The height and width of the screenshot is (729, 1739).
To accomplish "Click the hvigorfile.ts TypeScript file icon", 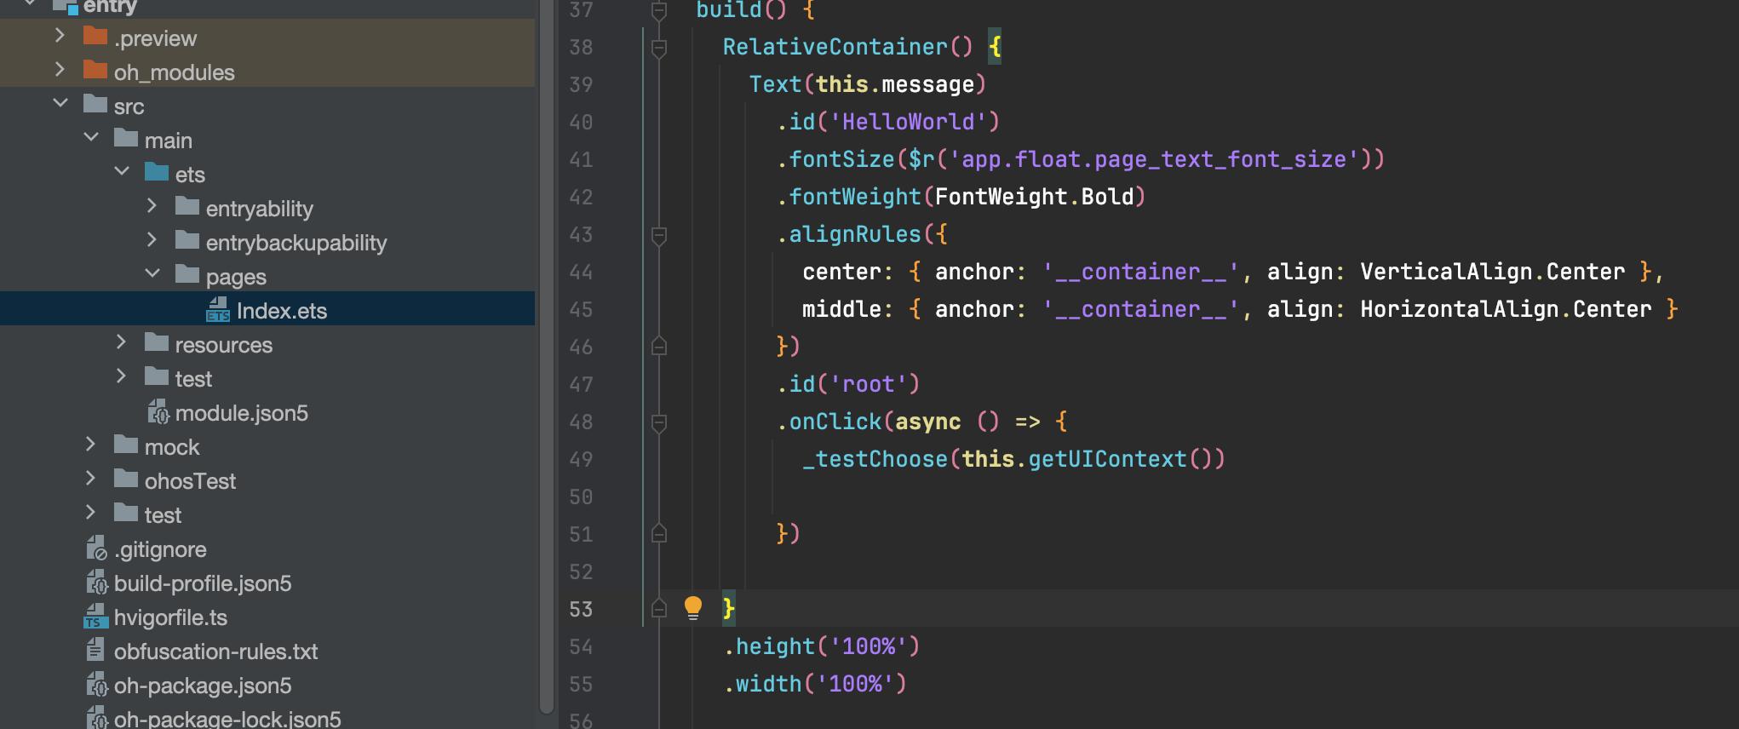I will pos(95,617).
